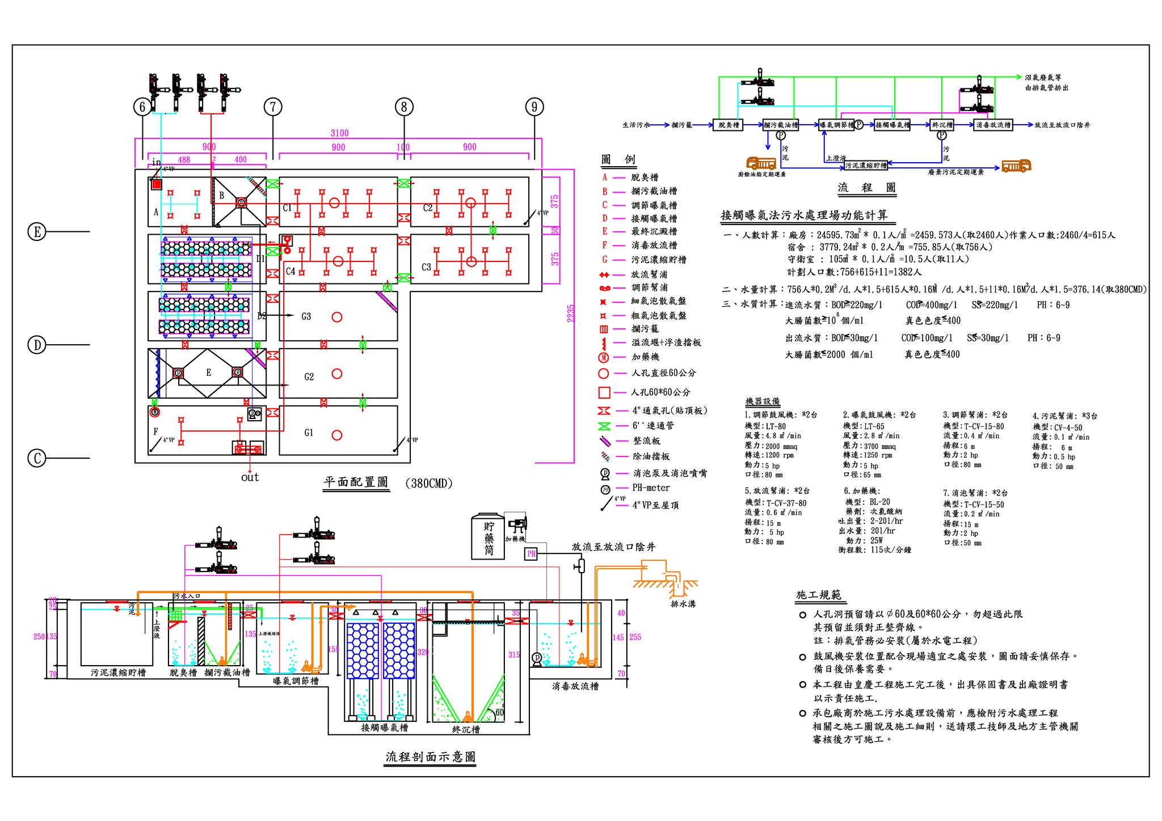Click the green 6" 連通管 legend symbol
The height and width of the screenshot is (821, 1162).
point(604,426)
